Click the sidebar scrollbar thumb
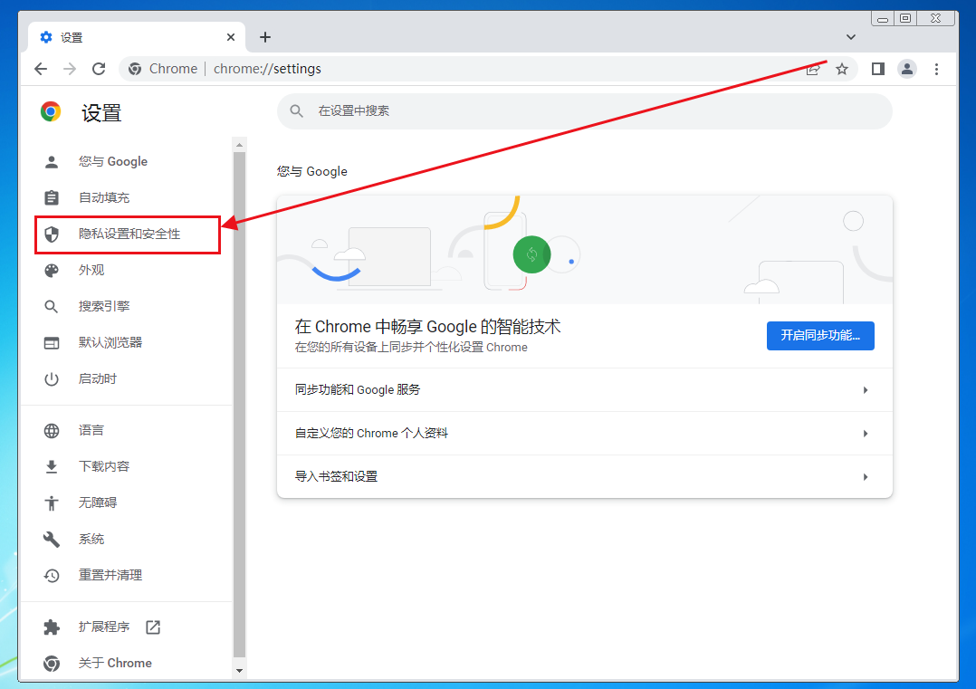 (x=239, y=405)
